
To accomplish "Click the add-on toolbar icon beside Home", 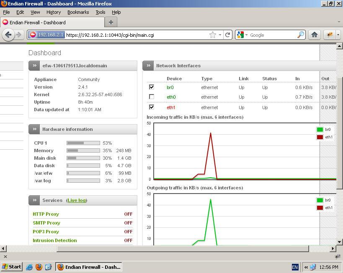I will click(330, 35).
